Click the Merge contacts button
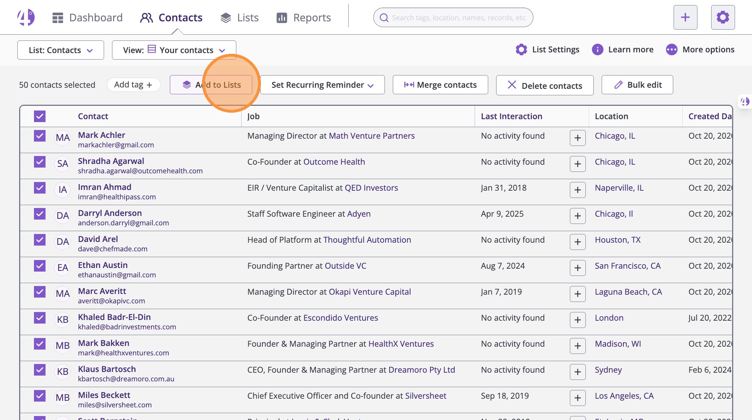This screenshot has width=752, height=420. pos(440,85)
